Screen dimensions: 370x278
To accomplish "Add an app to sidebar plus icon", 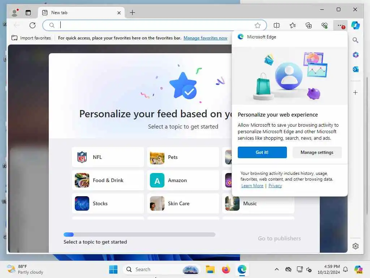I will click(356, 92).
